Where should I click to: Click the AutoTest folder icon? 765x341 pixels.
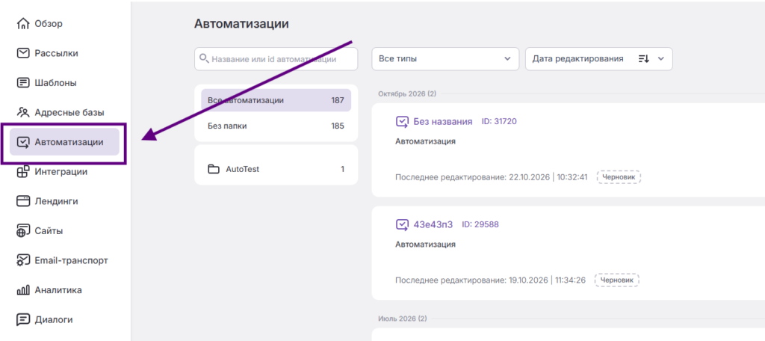coord(213,170)
